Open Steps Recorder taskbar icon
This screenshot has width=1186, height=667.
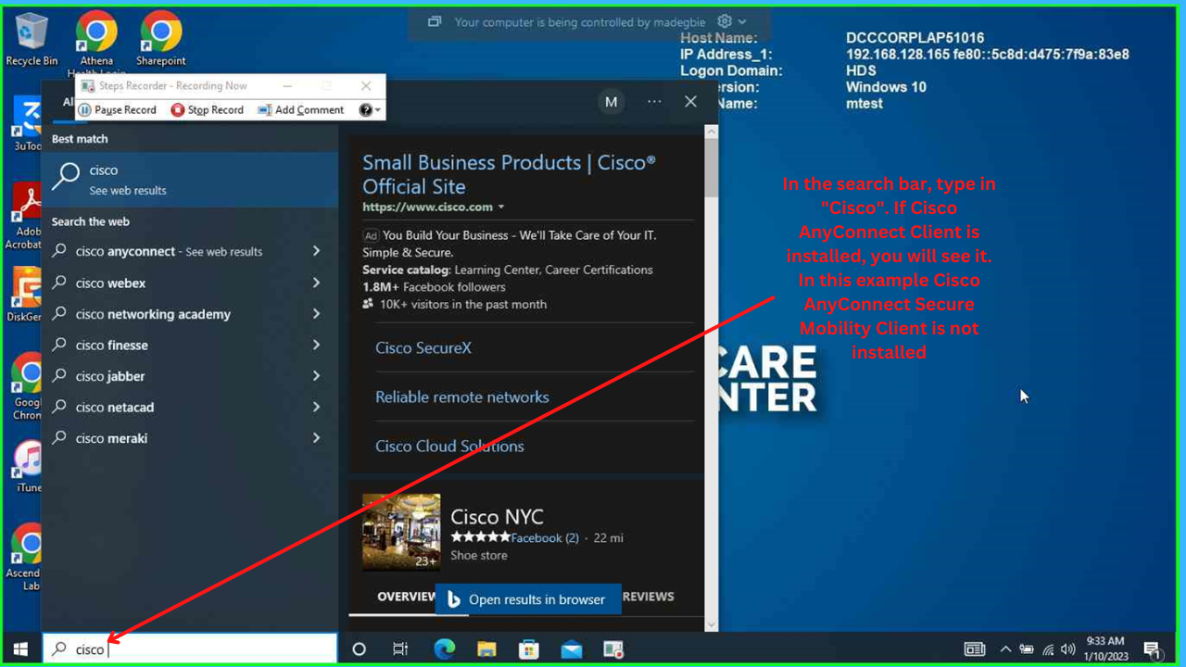pyautogui.click(x=613, y=649)
